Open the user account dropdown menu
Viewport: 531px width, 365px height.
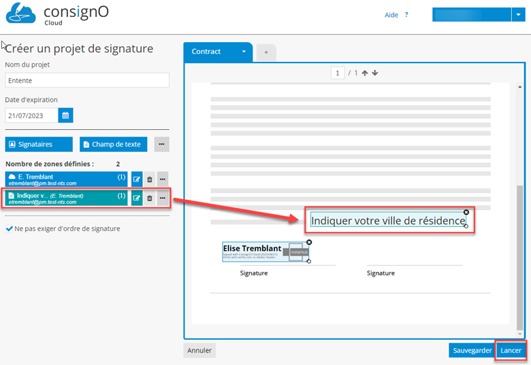516,15
